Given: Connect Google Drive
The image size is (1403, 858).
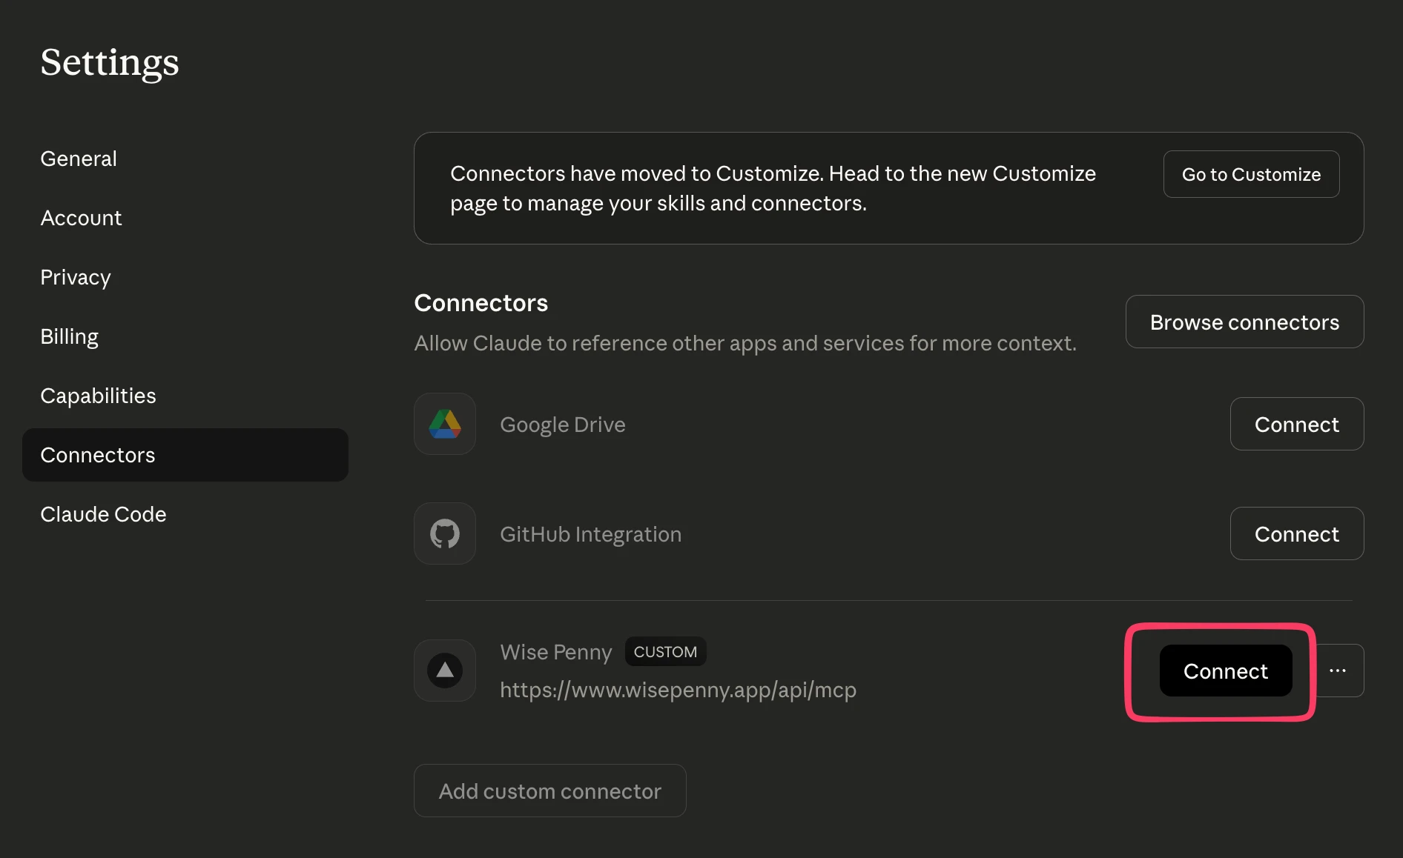Looking at the screenshot, I should (x=1296, y=424).
